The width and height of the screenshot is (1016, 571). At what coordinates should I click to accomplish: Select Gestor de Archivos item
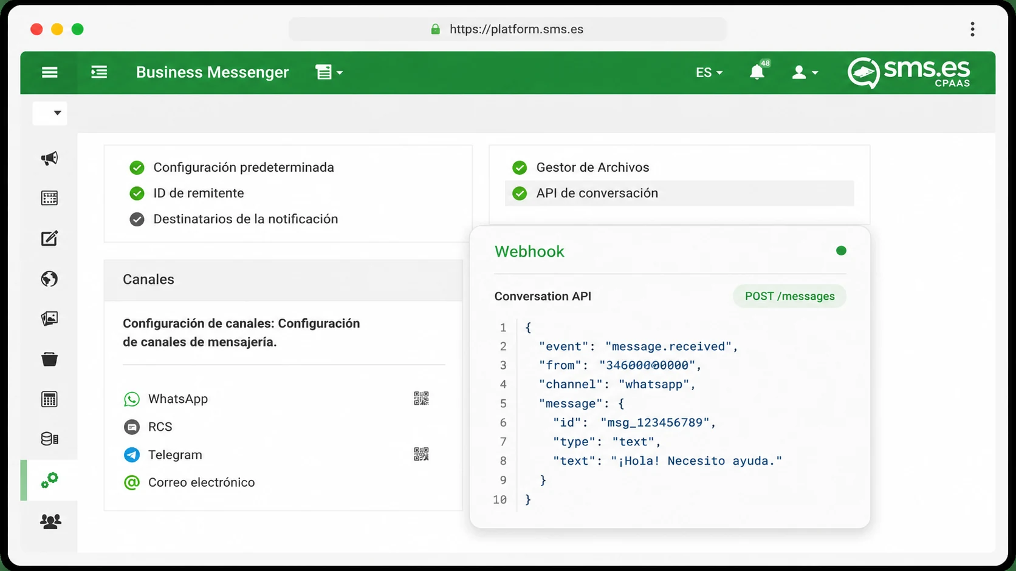pos(592,167)
